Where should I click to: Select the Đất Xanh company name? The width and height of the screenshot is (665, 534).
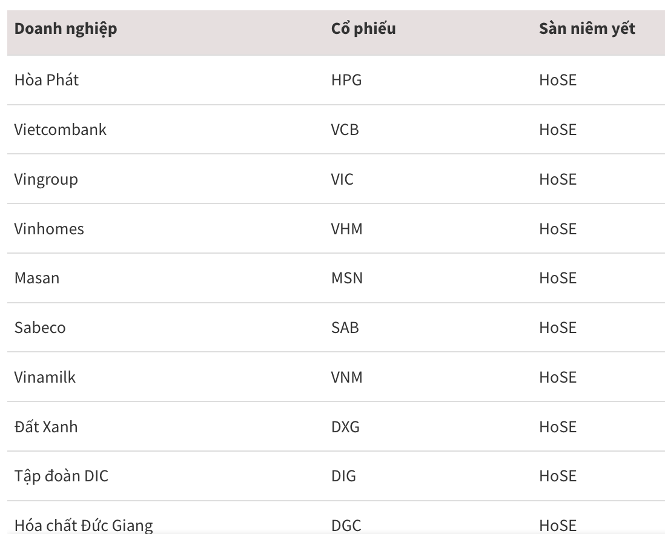click(x=46, y=427)
